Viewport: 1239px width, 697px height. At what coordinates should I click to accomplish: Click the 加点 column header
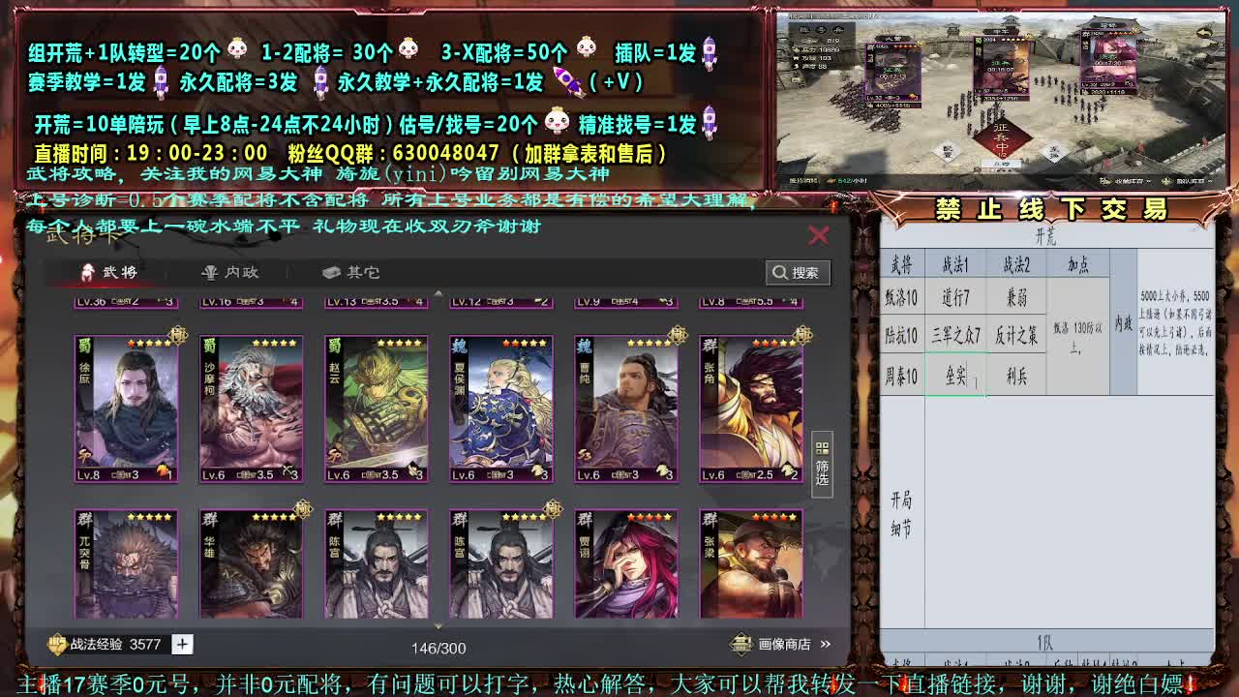coord(1077,263)
